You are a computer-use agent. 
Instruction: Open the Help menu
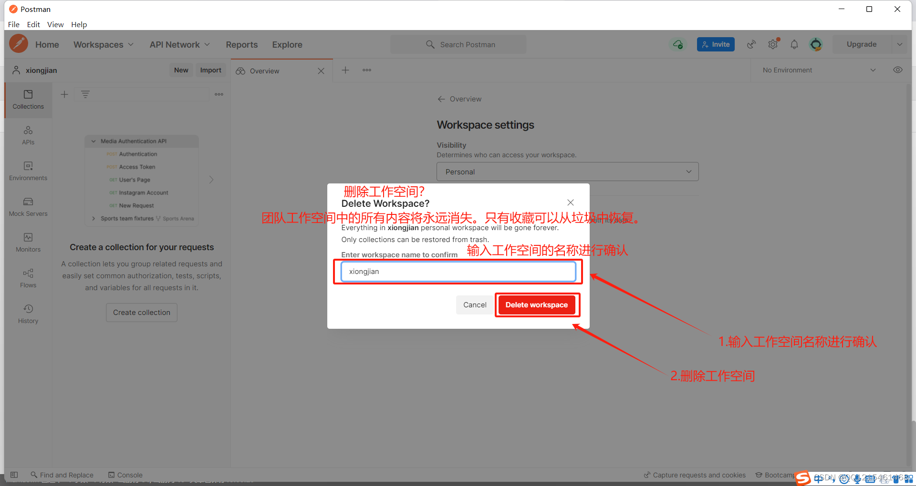coord(79,24)
